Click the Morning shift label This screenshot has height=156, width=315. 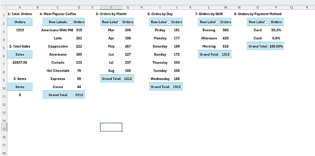(209, 46)
